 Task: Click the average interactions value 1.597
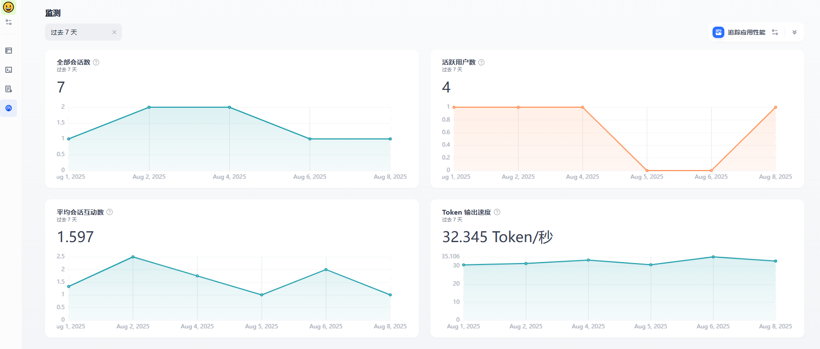pos(76,237)
